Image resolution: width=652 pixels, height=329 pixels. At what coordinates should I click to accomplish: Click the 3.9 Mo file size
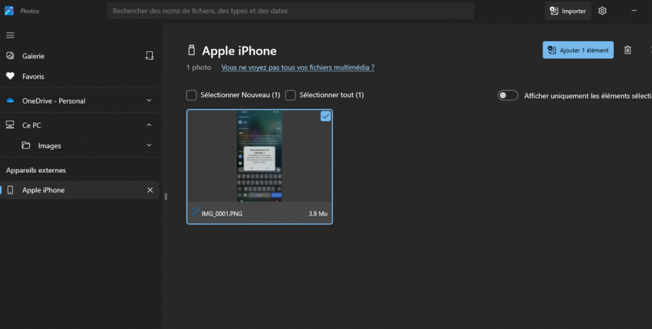(x=318, y=213)
